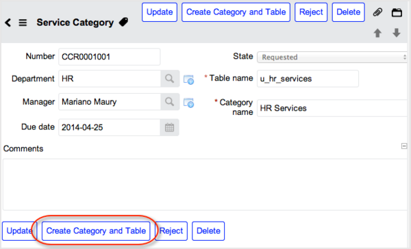This screenshot has width=411, height=249.
Task: Click bottom Create Category and Table button
Action: (x=96, y=231)
